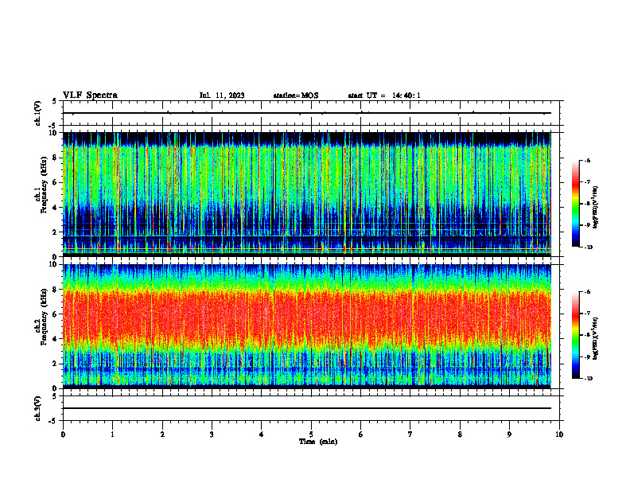This screenshot has height=487, width=630.
Task: Click the ch.2 frequency tick label "4"
Action: (55, 339)
